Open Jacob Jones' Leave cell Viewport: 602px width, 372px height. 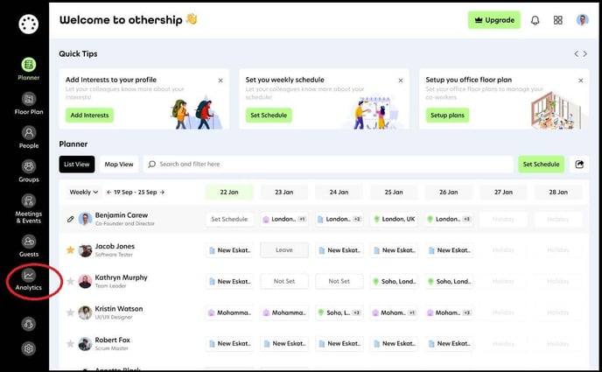click(x=284, y=250)
